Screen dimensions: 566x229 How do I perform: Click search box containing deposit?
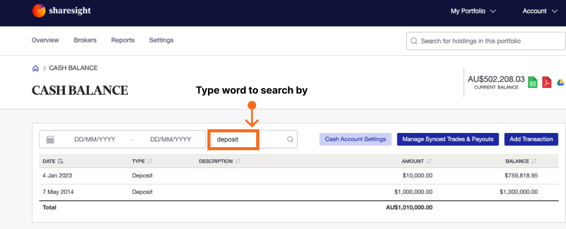pos(252,139)
